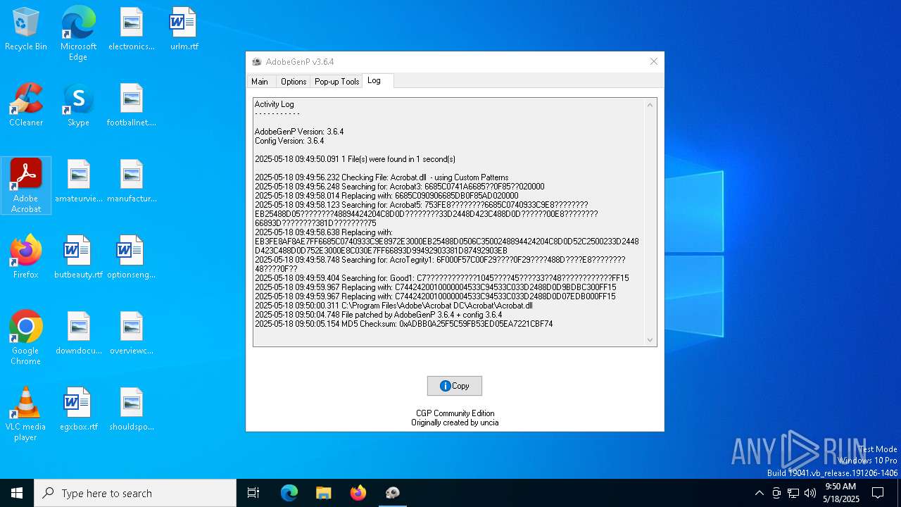Click the 'CGP Community Edition' text
Screen dimensions: 901x507
[455, 413]
